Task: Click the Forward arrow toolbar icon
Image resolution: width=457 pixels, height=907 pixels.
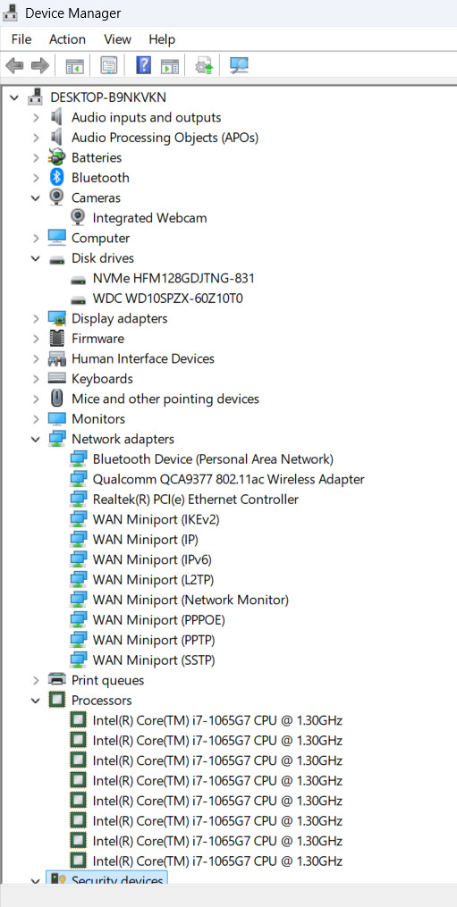Action: [39, 65]
